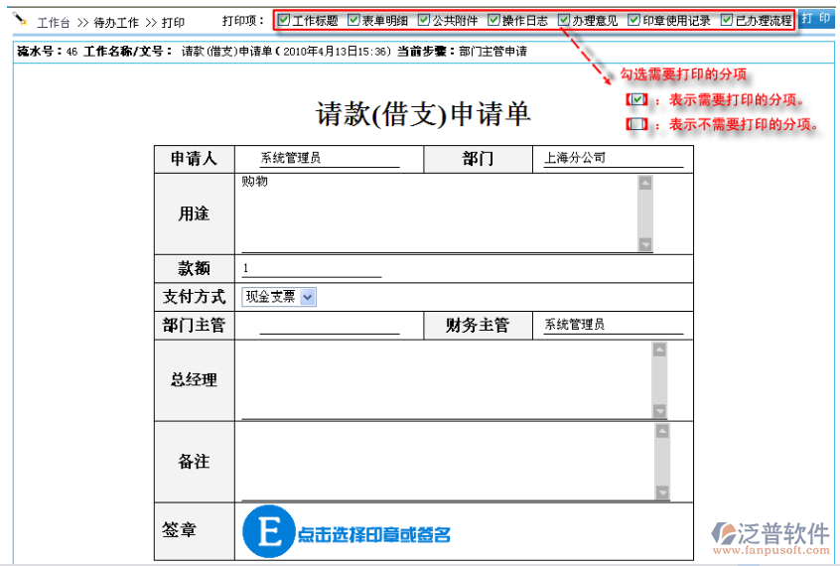Click the 流水号 46 text
The width and height of the screenshot is (840, 566).
(47, 52)
